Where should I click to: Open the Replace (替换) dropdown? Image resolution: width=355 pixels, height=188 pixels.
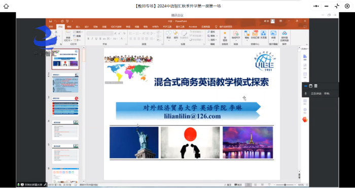[x=212, y=36]
